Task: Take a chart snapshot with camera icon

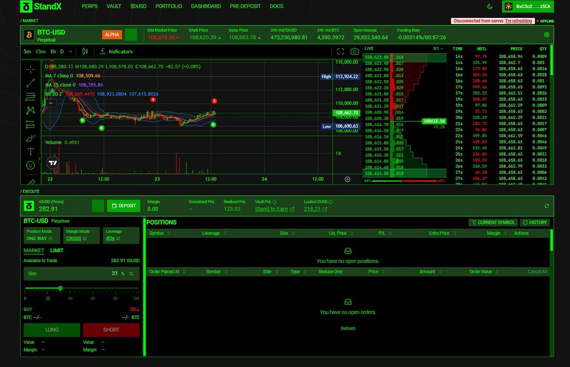Action: [354, 51]
